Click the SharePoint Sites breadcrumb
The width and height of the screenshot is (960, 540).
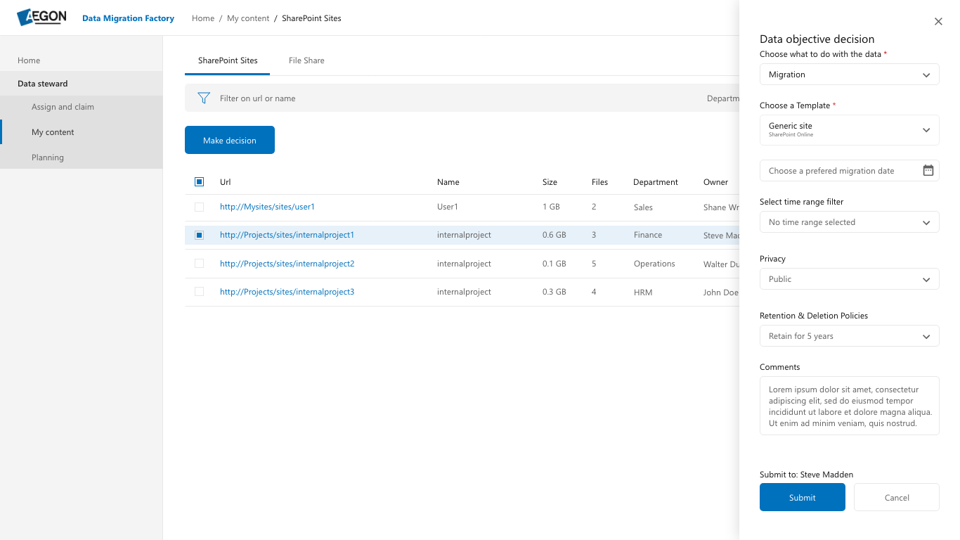tap(311, 18)
